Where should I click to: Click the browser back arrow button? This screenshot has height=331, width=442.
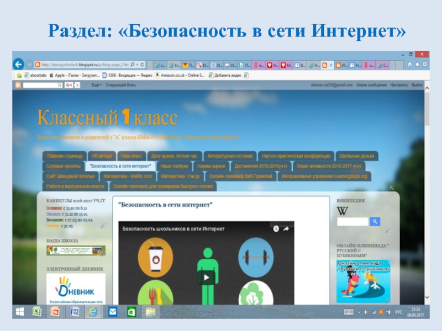click(x=19, y=64)
